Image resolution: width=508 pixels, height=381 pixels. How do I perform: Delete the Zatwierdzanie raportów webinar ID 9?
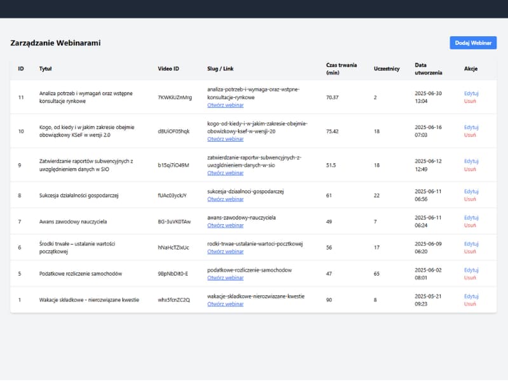pyautogui.click(x=470, y=169)
